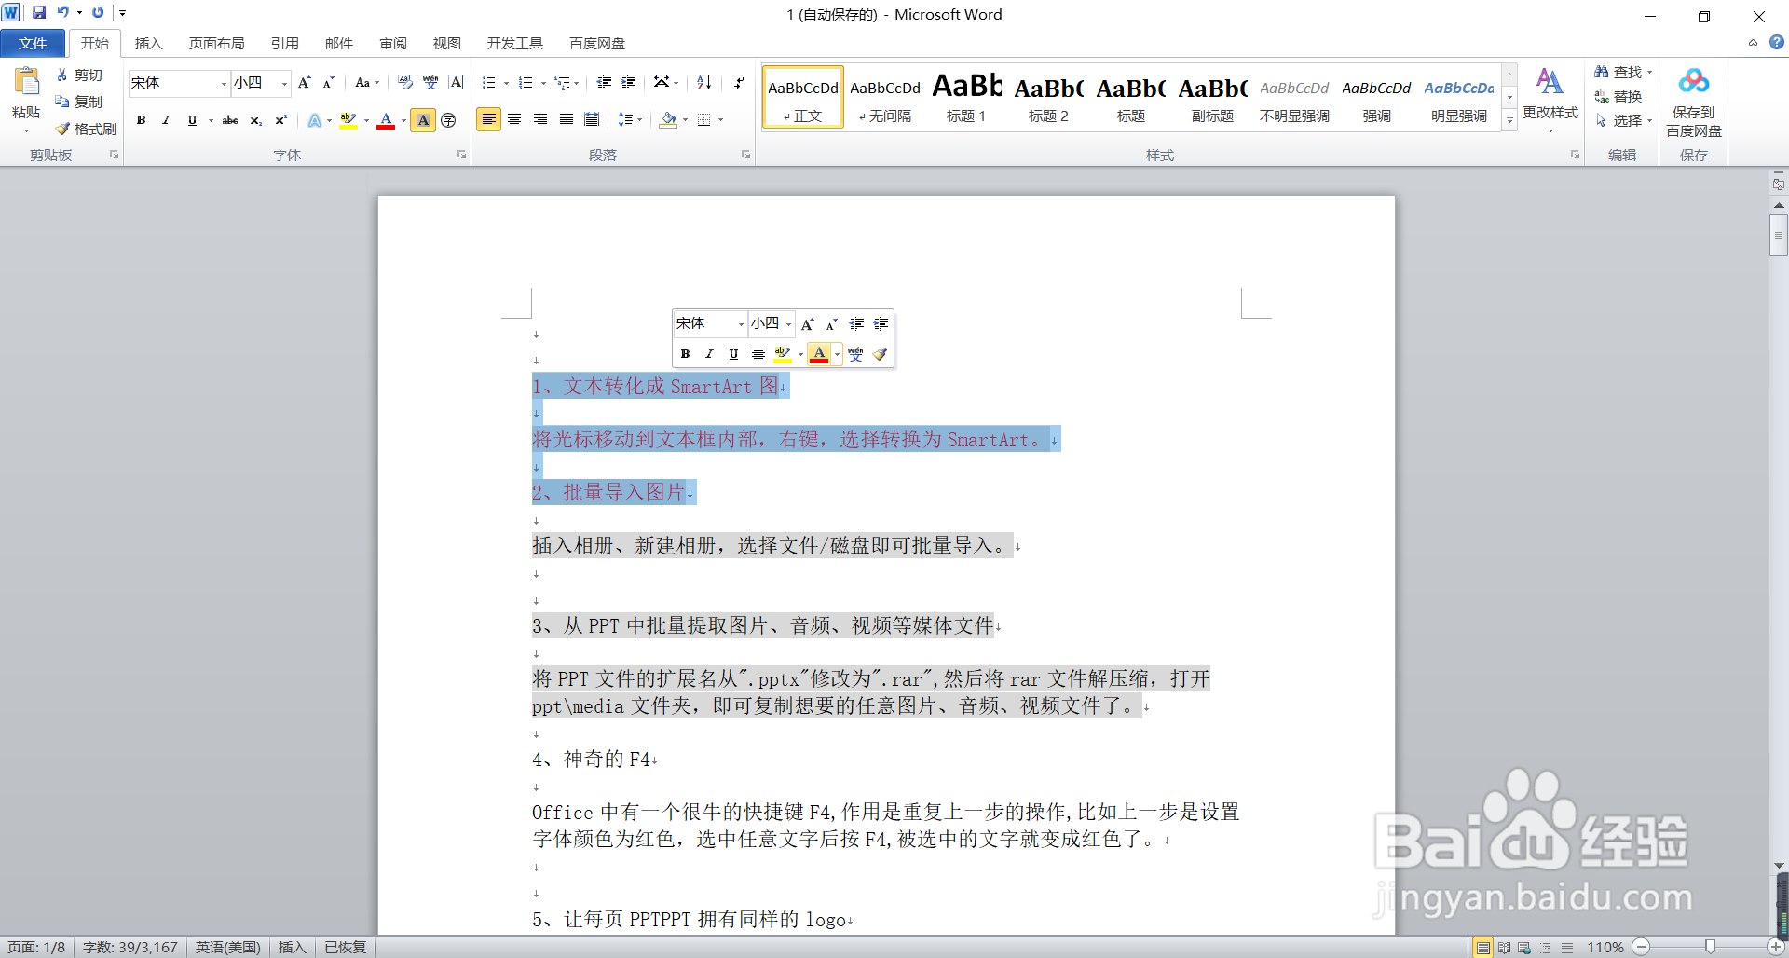Expand the numbering list dropdown arrow
This screenshot has height=958, width=1789.
[543, 83]
